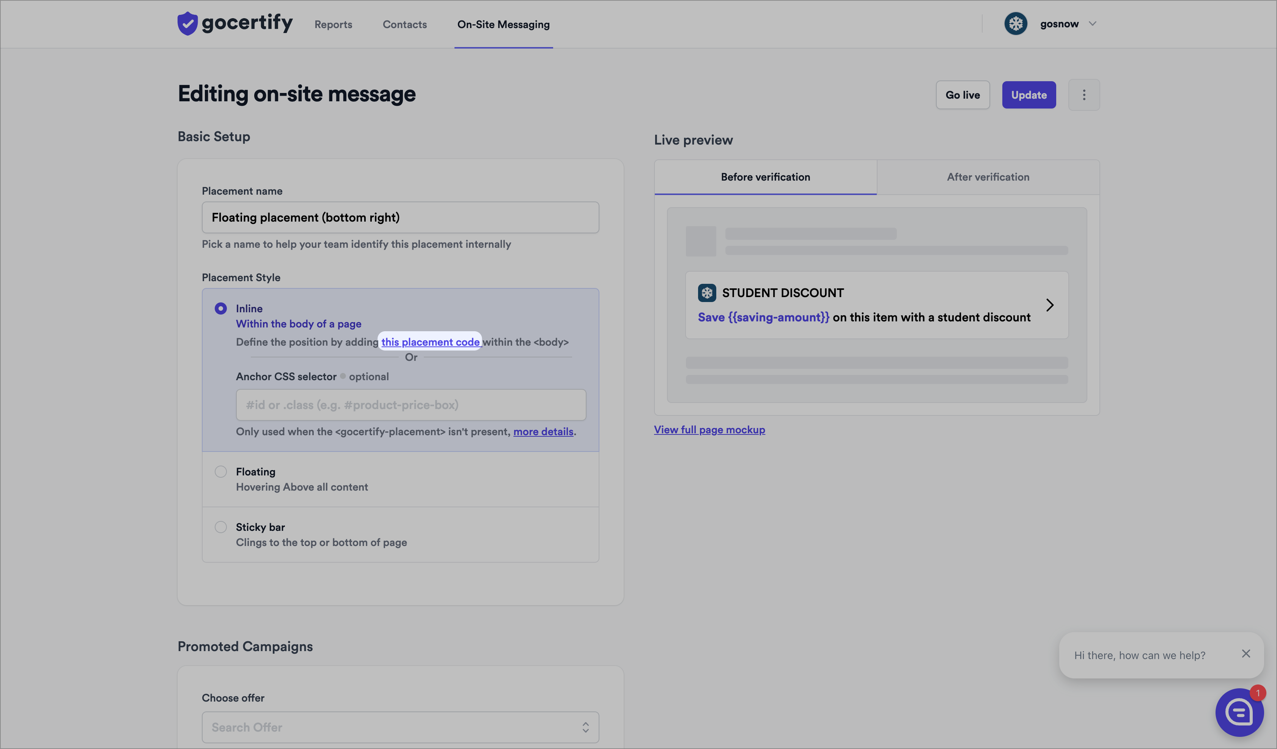The image size is (1277, 749).
Task: Select the Floating placement style radio
Action: coord(220,472)
